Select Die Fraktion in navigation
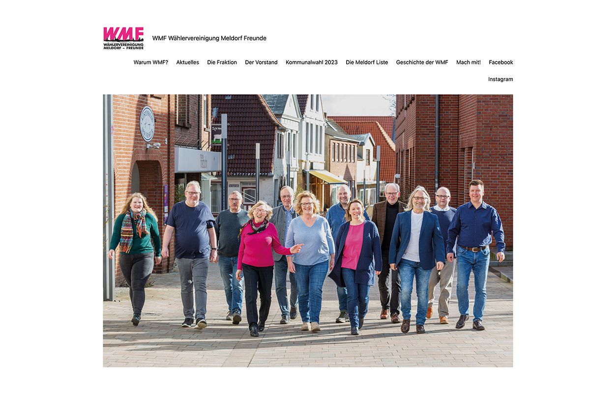 [222, 62]
